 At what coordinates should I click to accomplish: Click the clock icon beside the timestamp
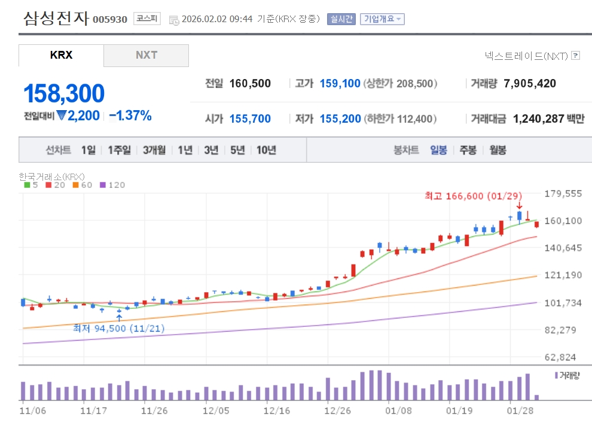click(x=174, y=20)
